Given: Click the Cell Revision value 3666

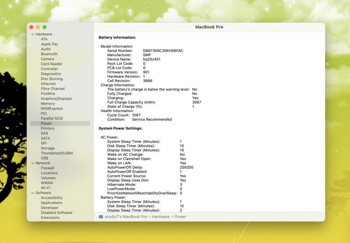Looking at the screenshot, I should [x=147, y=81].
